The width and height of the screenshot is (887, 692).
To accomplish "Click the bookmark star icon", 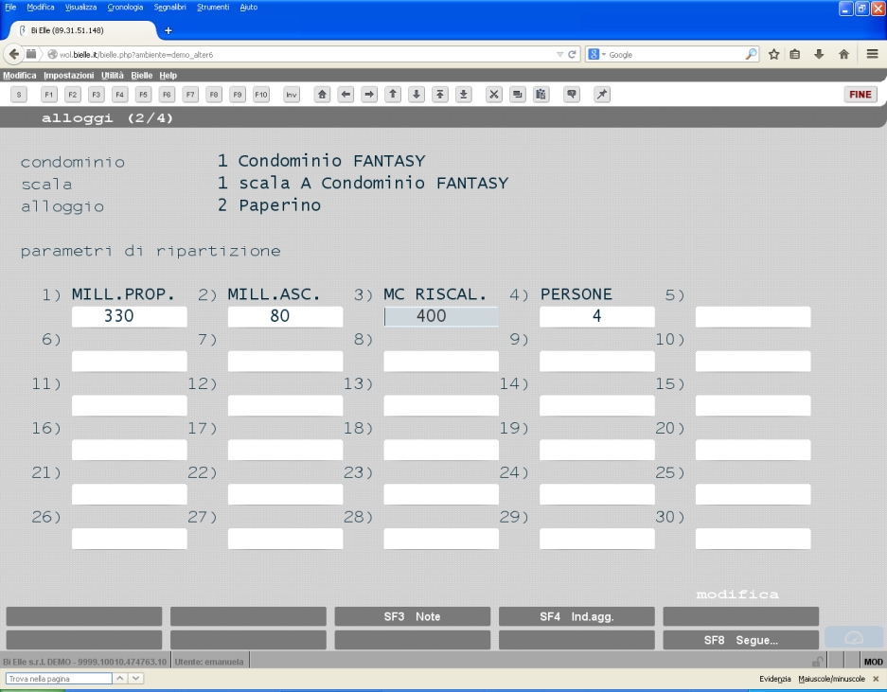I will [773, 54].
